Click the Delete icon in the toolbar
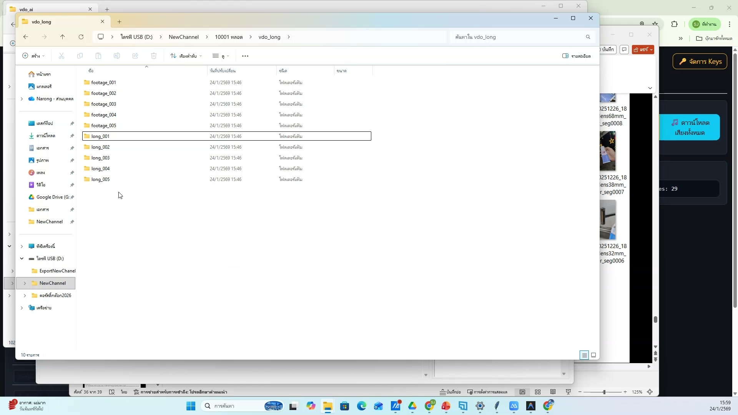 (154, 56)
